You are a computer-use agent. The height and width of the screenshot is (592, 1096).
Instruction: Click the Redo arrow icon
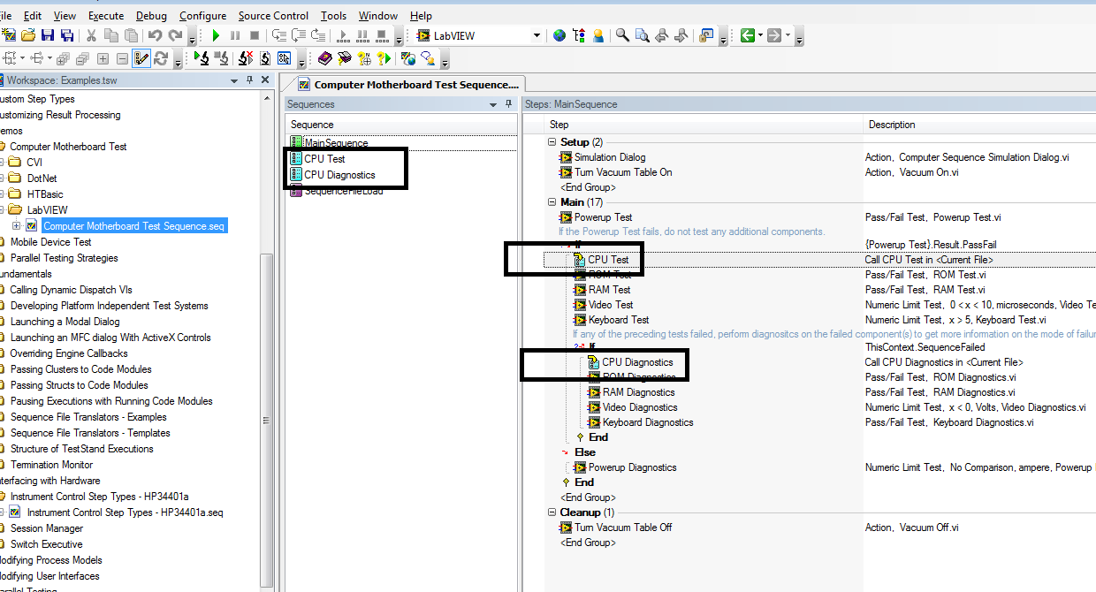coord(175,35)
